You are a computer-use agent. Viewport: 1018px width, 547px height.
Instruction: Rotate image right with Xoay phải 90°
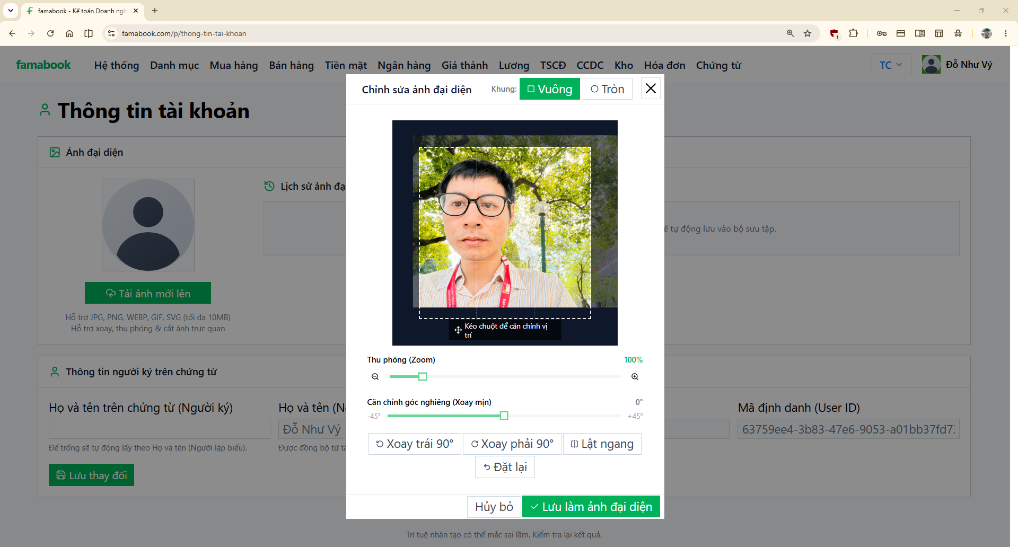(512, 444)
